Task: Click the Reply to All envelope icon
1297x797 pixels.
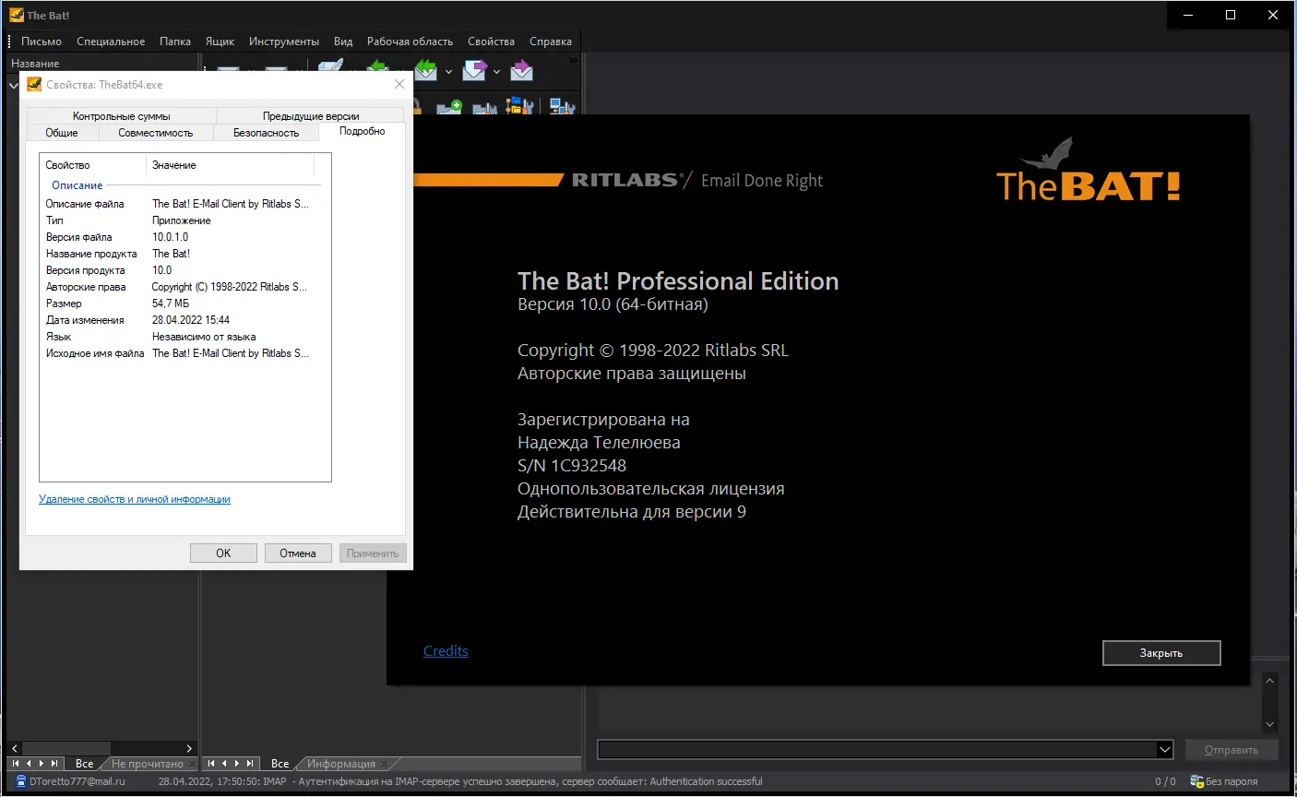Action: [426, 68]
